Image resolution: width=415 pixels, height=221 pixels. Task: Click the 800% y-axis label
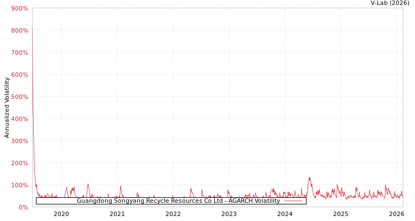point(19,31)
